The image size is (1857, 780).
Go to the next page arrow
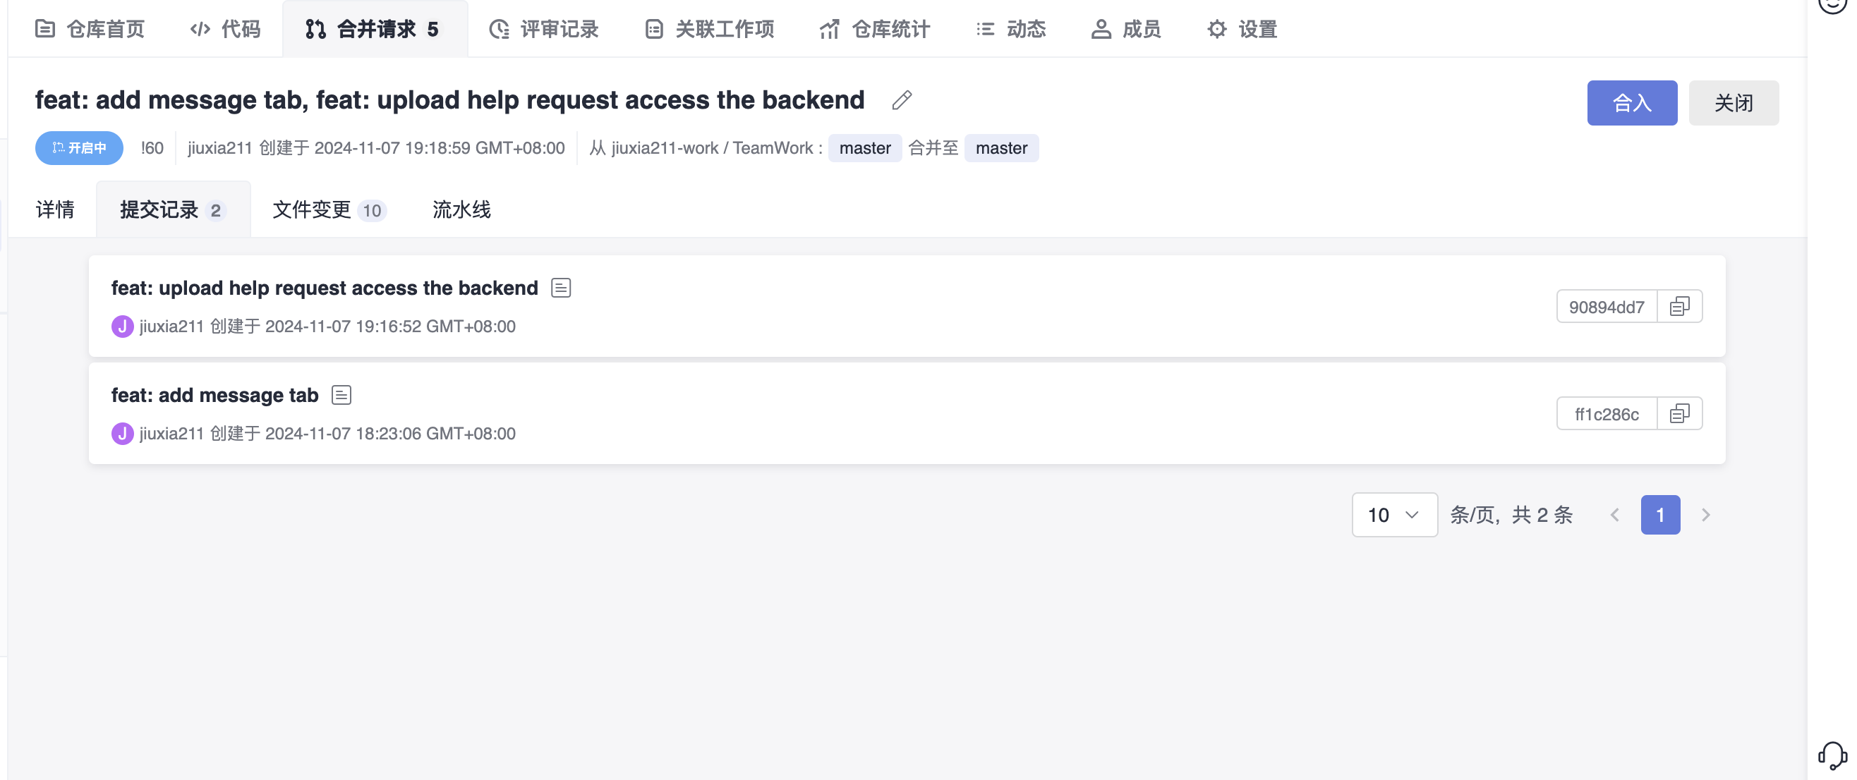click(1705, 515)
